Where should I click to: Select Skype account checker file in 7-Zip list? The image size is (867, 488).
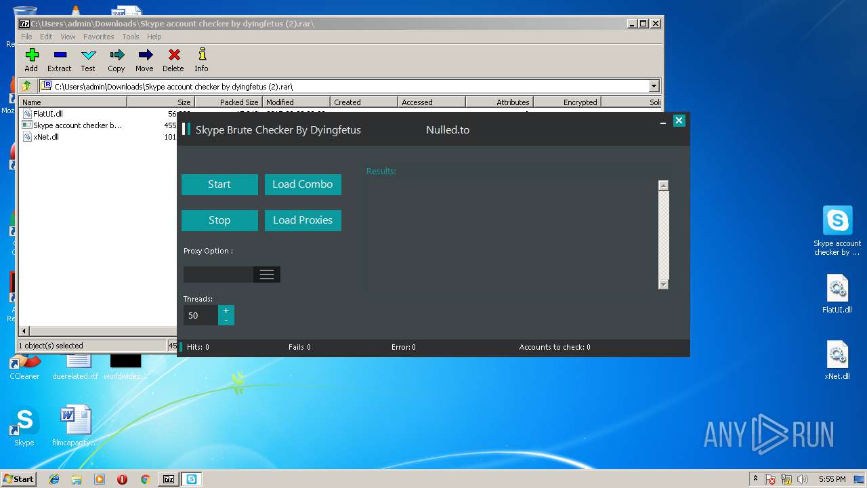click(x=72, y=125)
